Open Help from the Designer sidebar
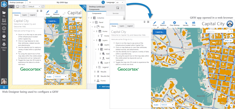The width and height of the screenshot is (235, 109). (4, 38)
